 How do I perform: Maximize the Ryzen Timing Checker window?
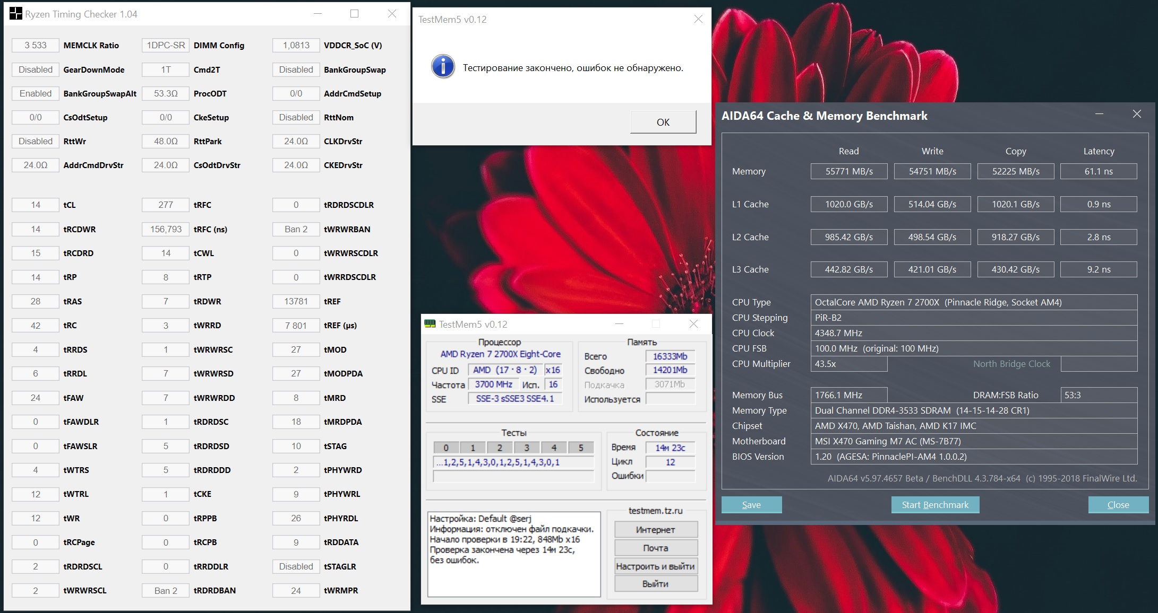coord(354,14)
